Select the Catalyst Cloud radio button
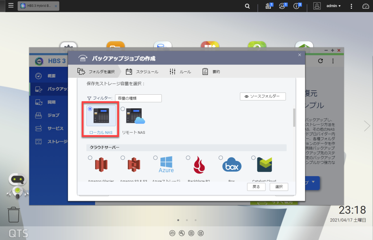This screenshot has height=240, width=373. [x=253, y=158]
